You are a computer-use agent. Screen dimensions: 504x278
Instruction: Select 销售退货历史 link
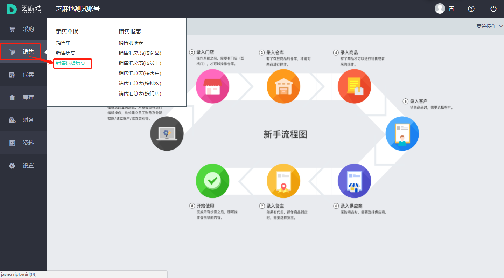point(71,63)
